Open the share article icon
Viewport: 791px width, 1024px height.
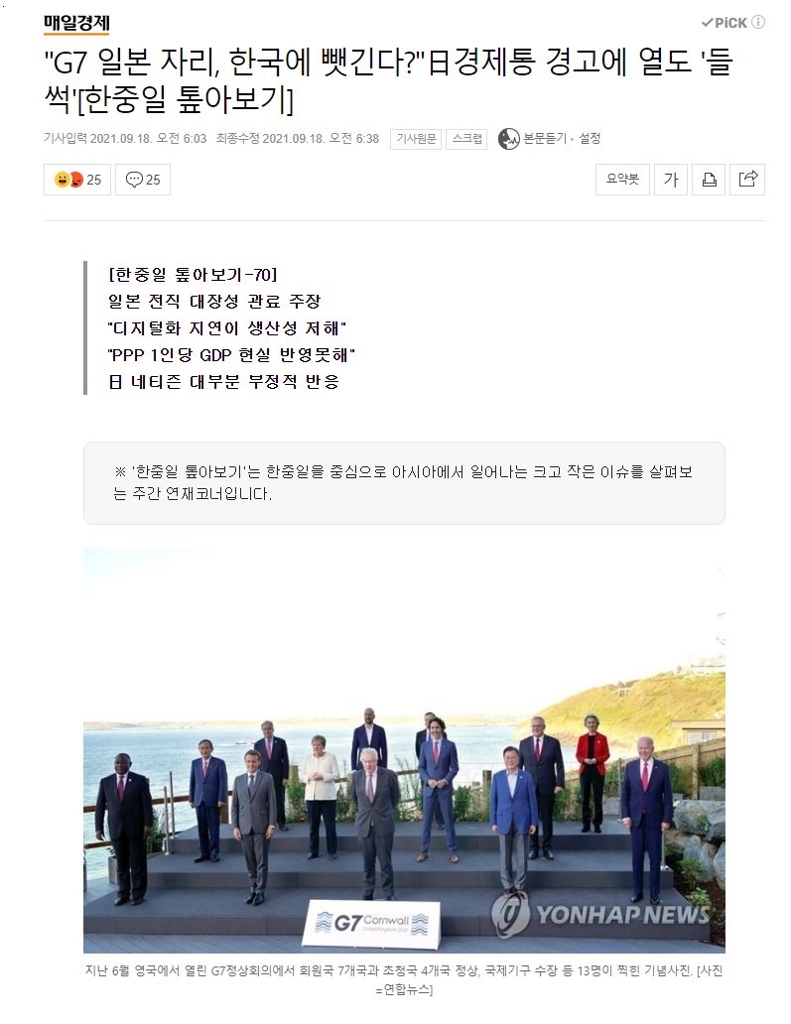coord(748,180)
